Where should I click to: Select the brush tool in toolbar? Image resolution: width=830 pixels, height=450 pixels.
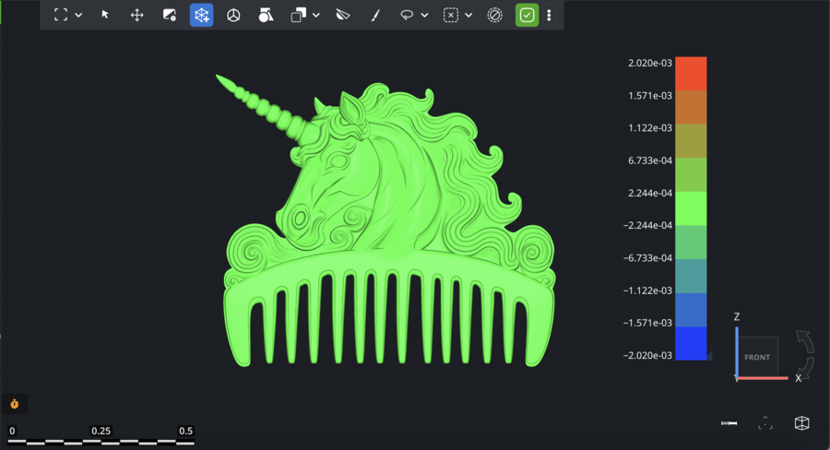(374, 15)
